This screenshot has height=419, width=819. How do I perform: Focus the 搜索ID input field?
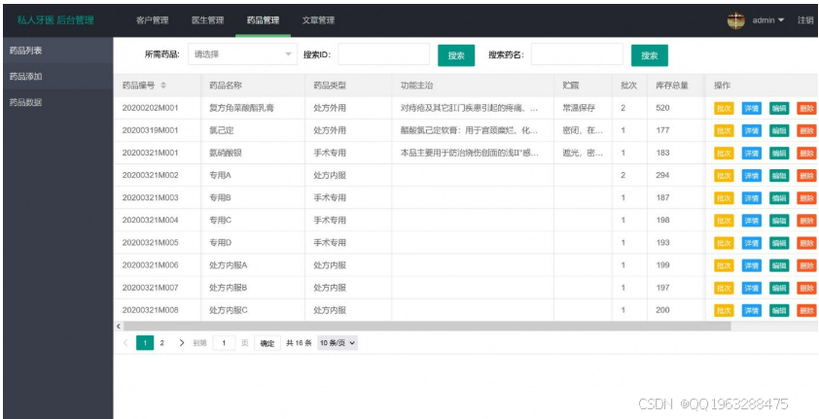click(x=383, y=54)
